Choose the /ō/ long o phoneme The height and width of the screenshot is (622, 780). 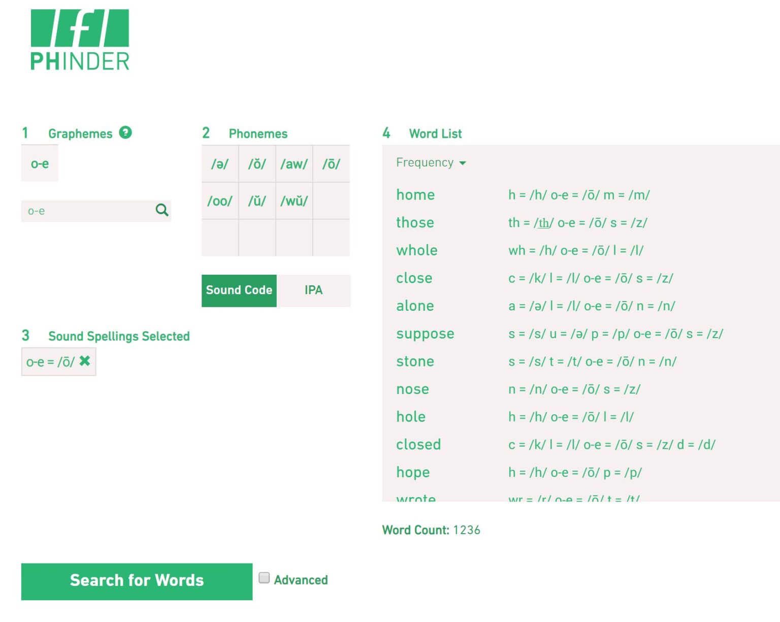point(331,164)
